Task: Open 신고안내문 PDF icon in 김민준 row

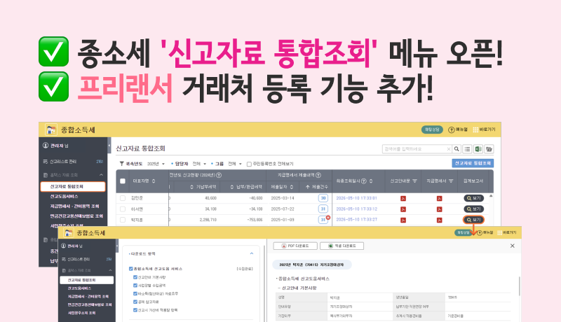Action: coord(403,199)
